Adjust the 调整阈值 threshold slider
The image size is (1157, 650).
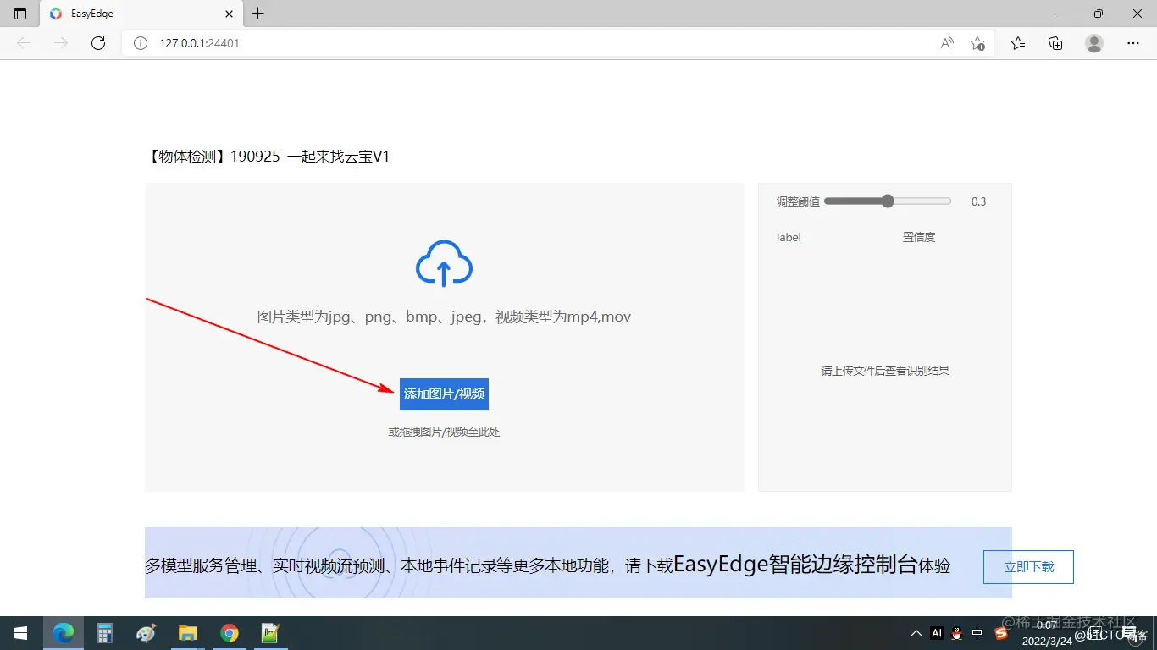[887, 201]
